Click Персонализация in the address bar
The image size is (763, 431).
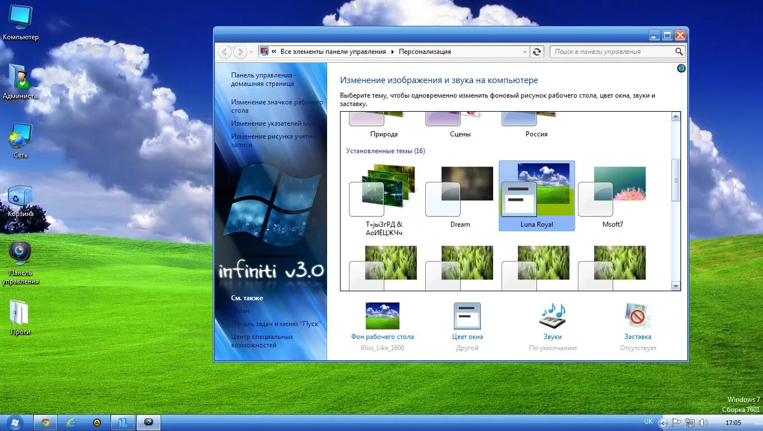(425, 52)
